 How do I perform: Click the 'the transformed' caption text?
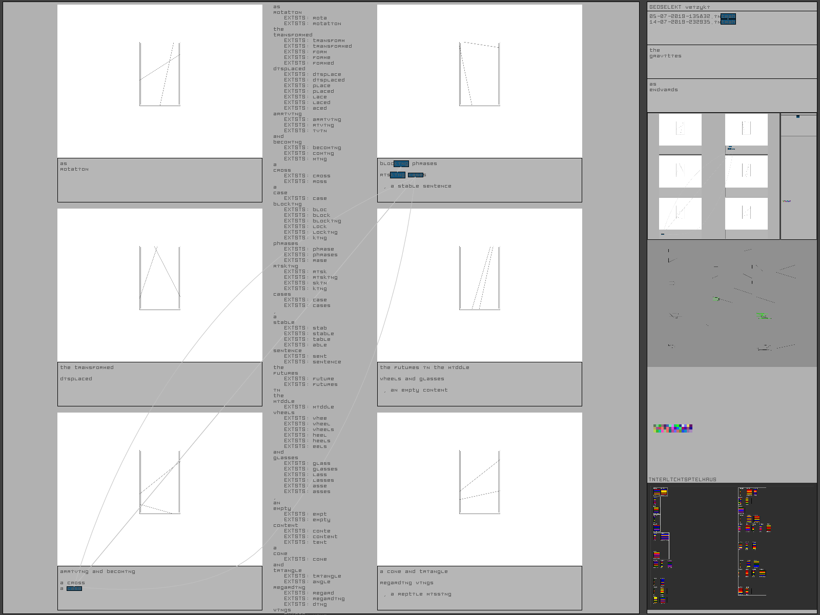point(87,367)
